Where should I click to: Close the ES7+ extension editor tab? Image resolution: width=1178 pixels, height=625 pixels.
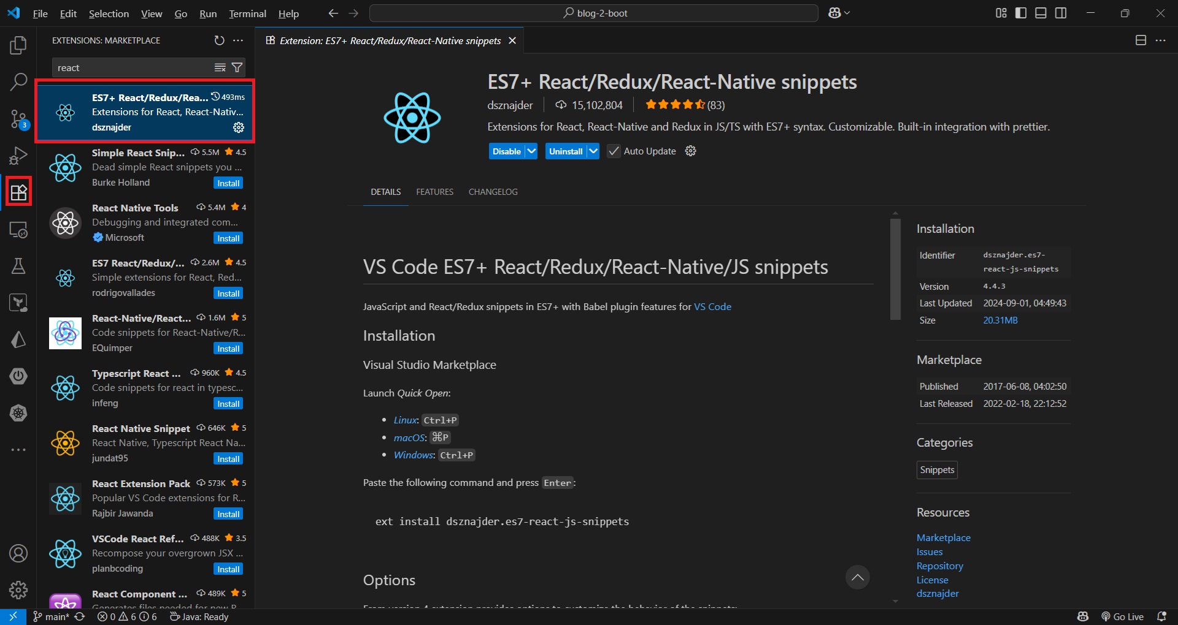[x=512, y=40]
